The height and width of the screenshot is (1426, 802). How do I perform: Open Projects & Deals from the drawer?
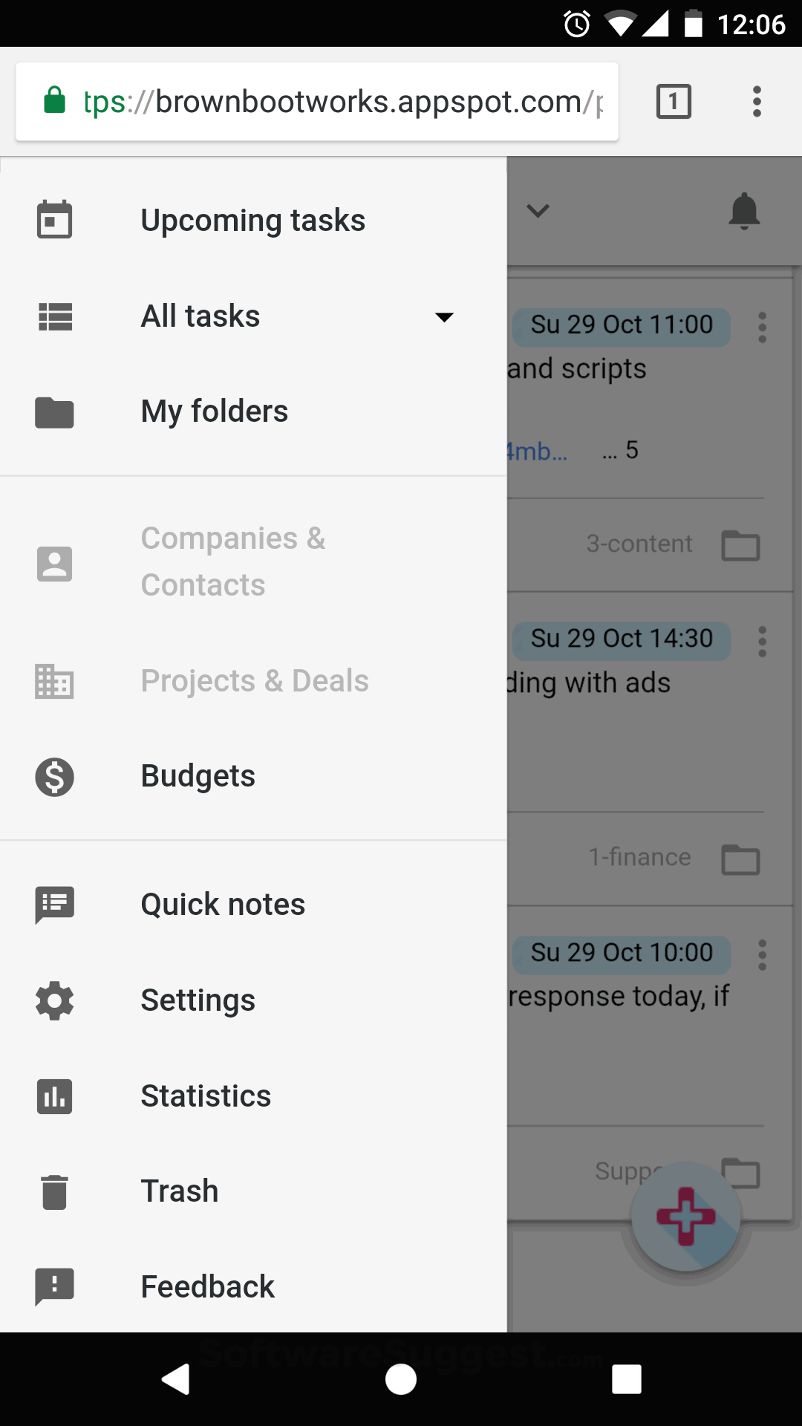[x=255, y=681]
